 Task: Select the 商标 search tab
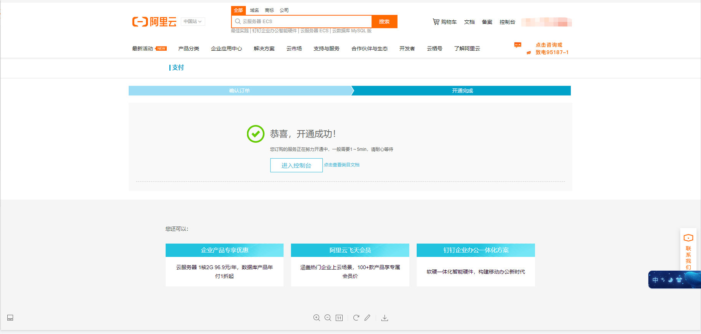point(269,10)
